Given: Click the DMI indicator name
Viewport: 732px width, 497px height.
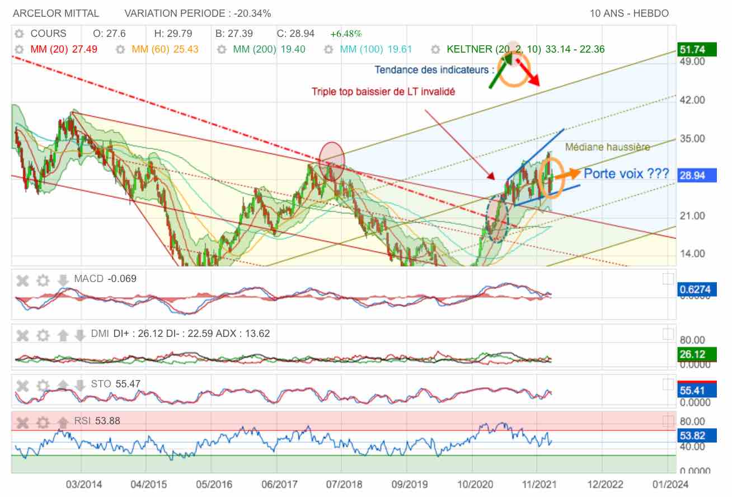Looking at the screenshot, I should [x=100, y=334].
